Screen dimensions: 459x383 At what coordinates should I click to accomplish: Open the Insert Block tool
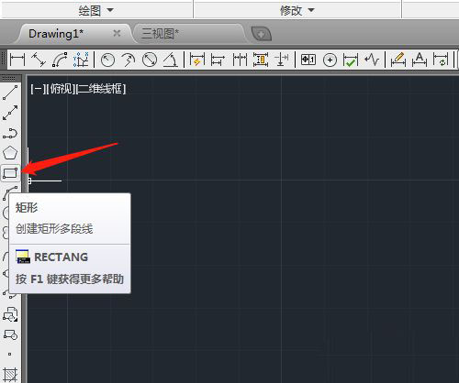coord(10,314)
